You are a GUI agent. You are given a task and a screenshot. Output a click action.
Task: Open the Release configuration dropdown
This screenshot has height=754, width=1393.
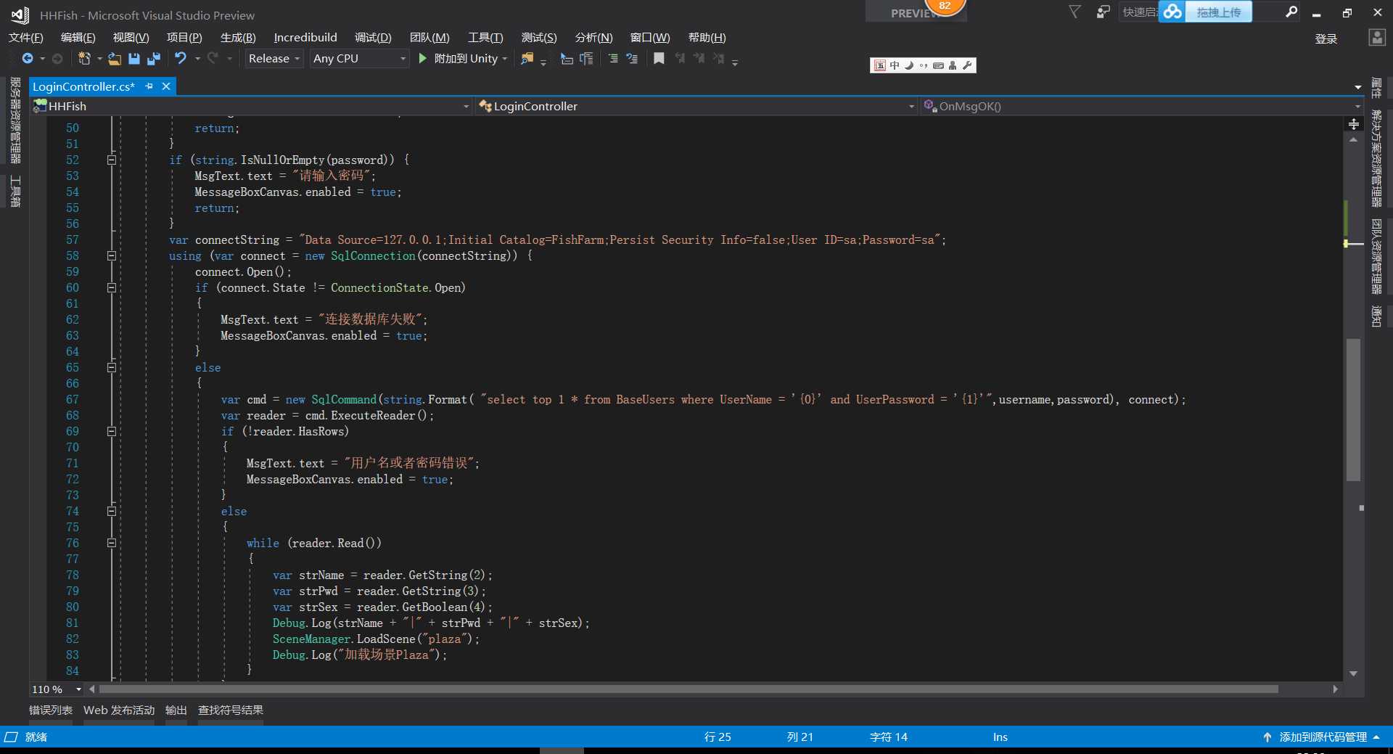click(274, 59)
